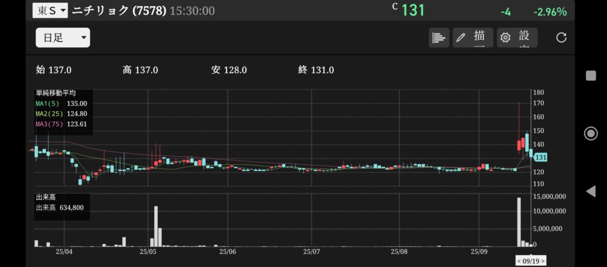Image resolution: width=607 pixels, height=267 pixels.
Task: Open the 設定 gear settings
Action: [x=517, y=37]
